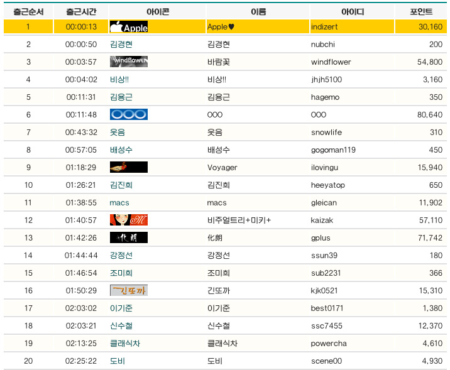Open the teal macs link in 아이콘 column

tap(119, 203)
